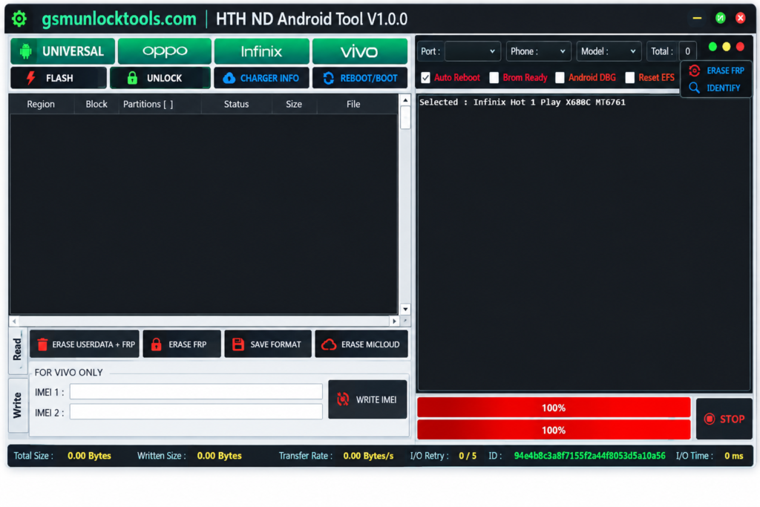Click the red Write IMEI icon
Image resolution: width=760 pixels, height=507 pixels.
[343, 399]
